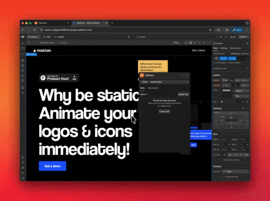270x201 pixels.
Task: Select Block display option
Action: [x=225, y=80]
